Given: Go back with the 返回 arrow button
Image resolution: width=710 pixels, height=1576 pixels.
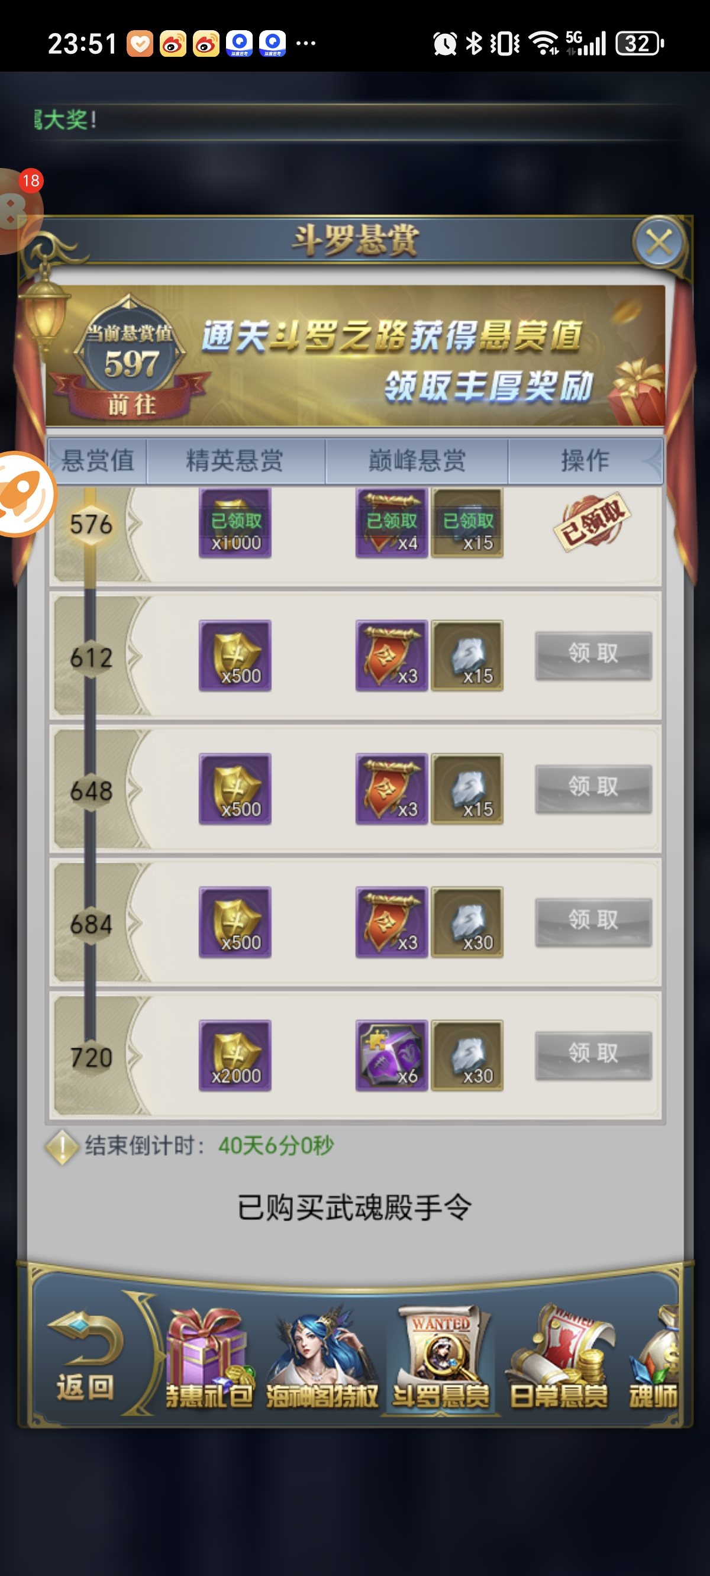Looking at the screenshot, I should [86, 1355].
